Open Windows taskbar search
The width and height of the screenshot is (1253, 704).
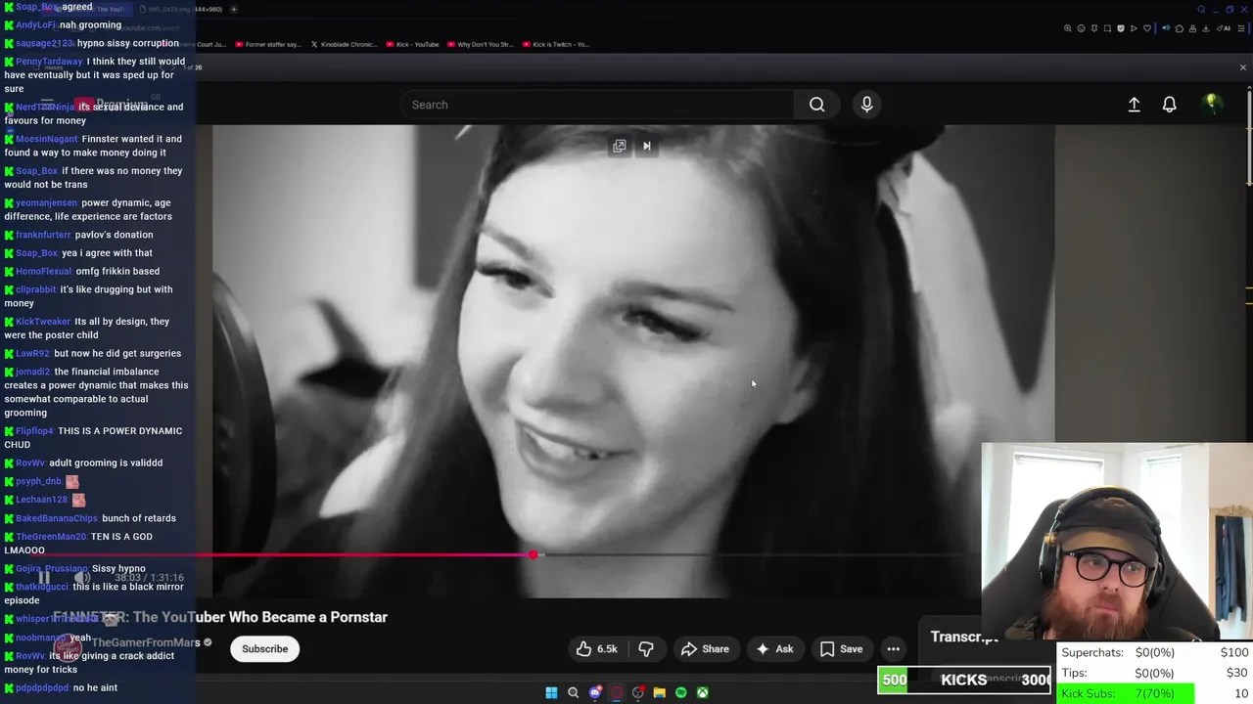pyautogui.click(x=573, y=692)
